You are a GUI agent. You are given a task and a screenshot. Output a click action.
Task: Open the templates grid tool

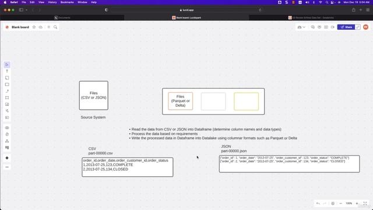pos(7,148)
